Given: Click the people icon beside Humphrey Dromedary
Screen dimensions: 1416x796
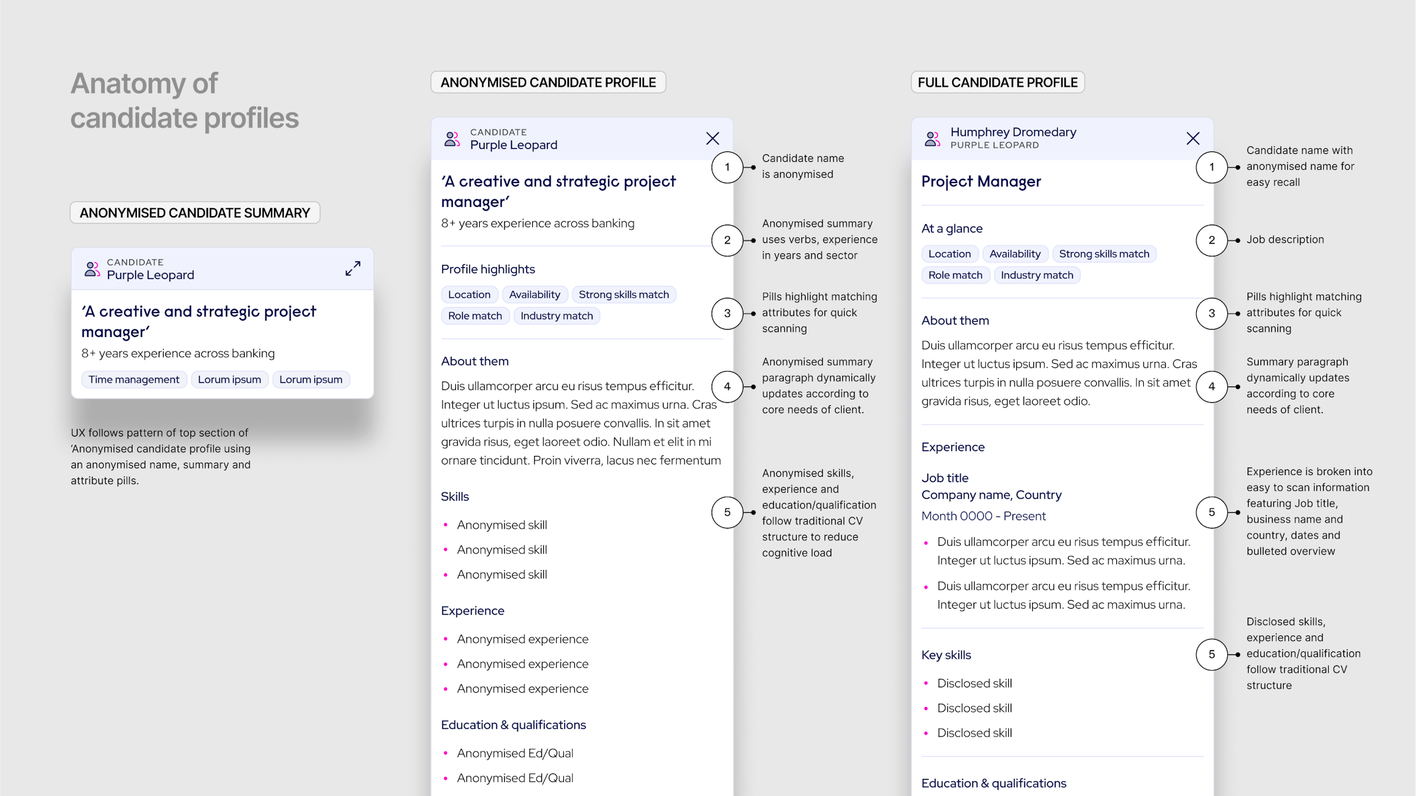Looking at the screenshot, I should coord(932,139).
